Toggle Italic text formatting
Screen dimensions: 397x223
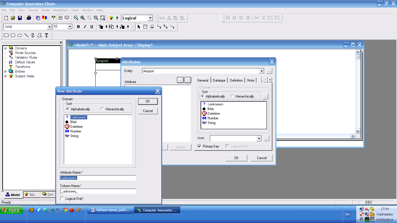tap(85, 27)
